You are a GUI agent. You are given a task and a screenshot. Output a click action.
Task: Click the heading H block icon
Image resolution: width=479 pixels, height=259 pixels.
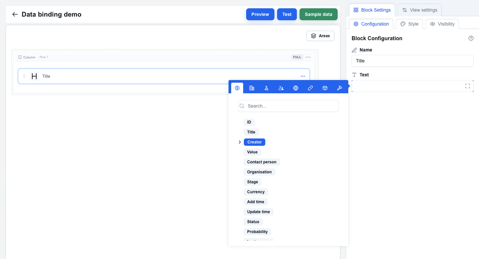point(34,76)
